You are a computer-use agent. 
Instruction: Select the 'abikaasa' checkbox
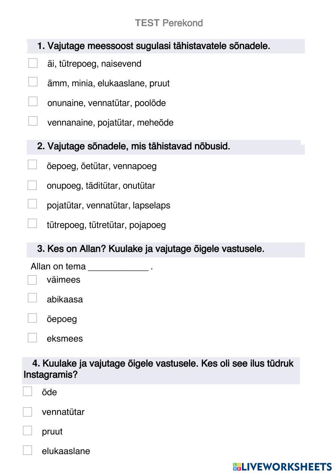coord(32,298)
